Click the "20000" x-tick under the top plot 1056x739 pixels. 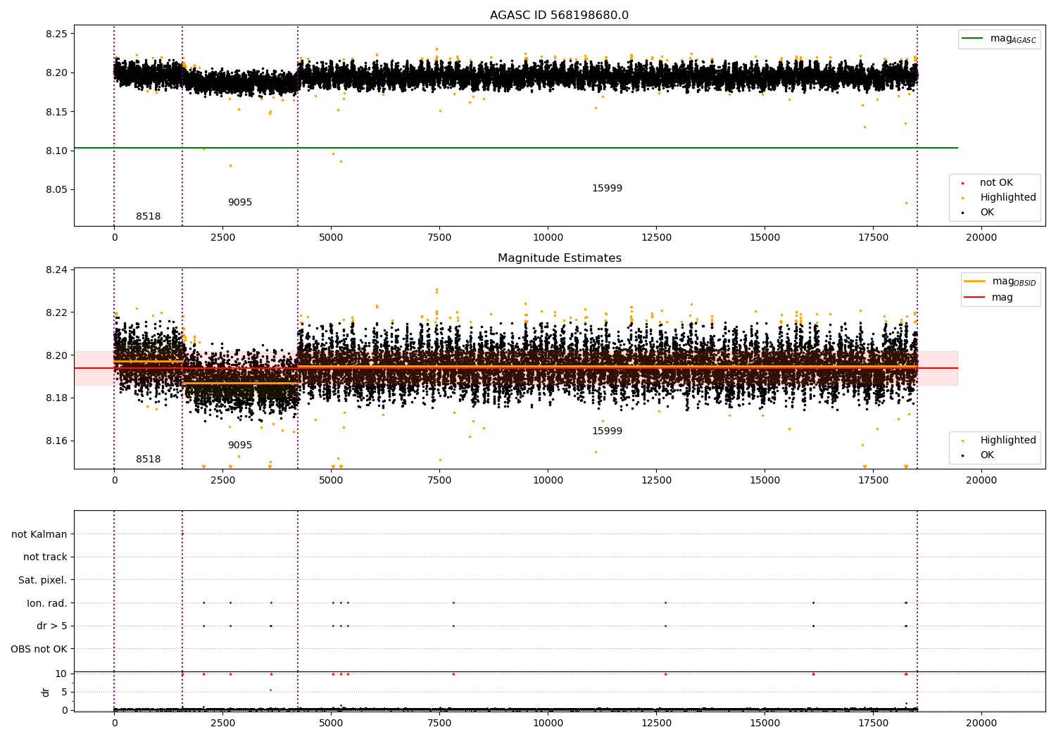[981, 238]
